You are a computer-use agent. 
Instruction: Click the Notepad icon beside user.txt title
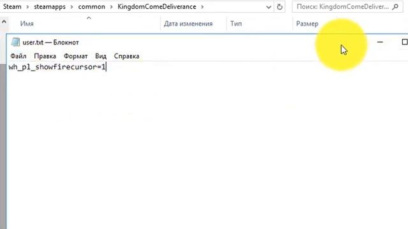coord(15,42)
